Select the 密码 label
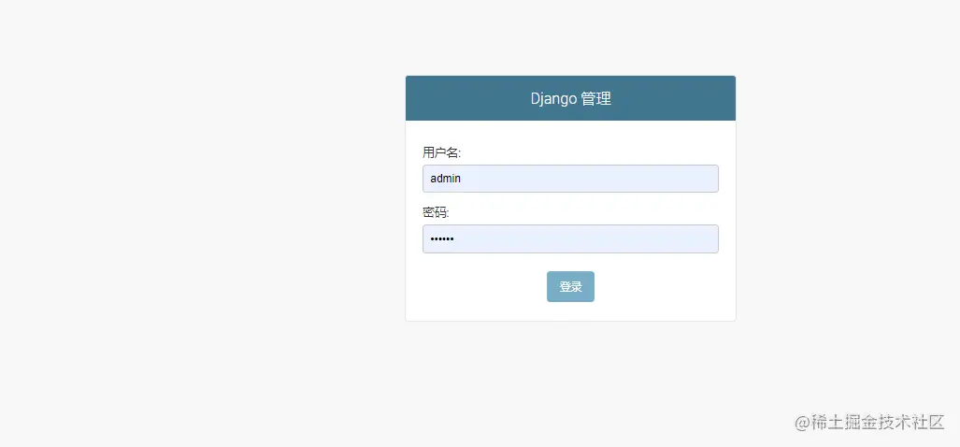960x447 pixels. tap(436, 212)
